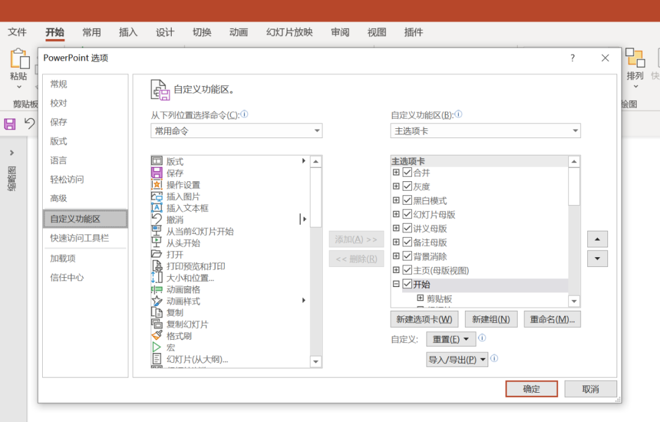Screen dimensions: 660x422
Task: Uncheck the 幻灯片母版 checkbox
Action: (407, 214)
